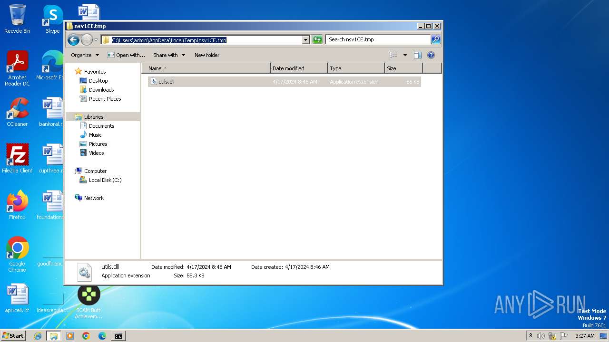The image size is (609, 342).
Task: Click the green Refresh button
Action: [317, 40]
